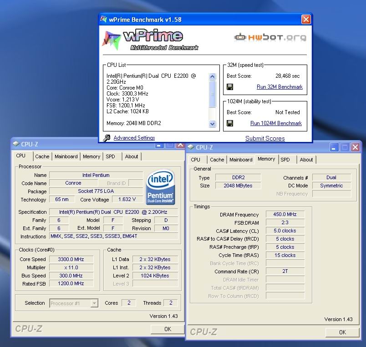
Task: Click the Package Socket 775 LGA value
Action: (96, 191)
